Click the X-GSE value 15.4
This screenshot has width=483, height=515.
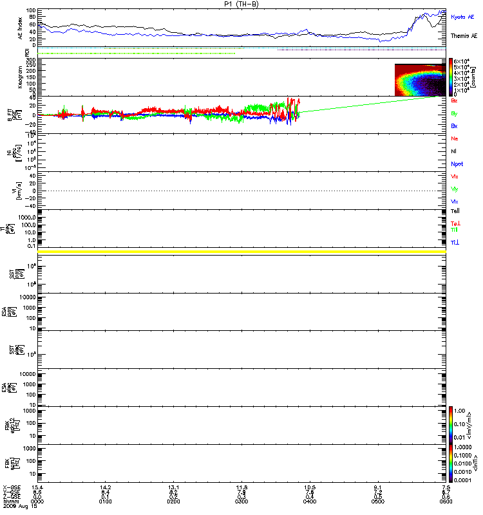coord(37,487)
